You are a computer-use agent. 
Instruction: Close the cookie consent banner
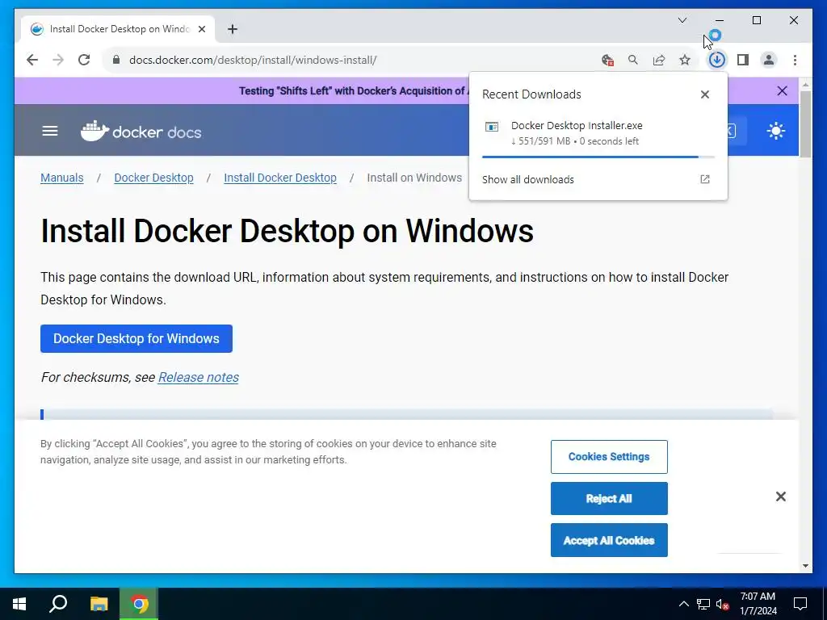point(781,496)
